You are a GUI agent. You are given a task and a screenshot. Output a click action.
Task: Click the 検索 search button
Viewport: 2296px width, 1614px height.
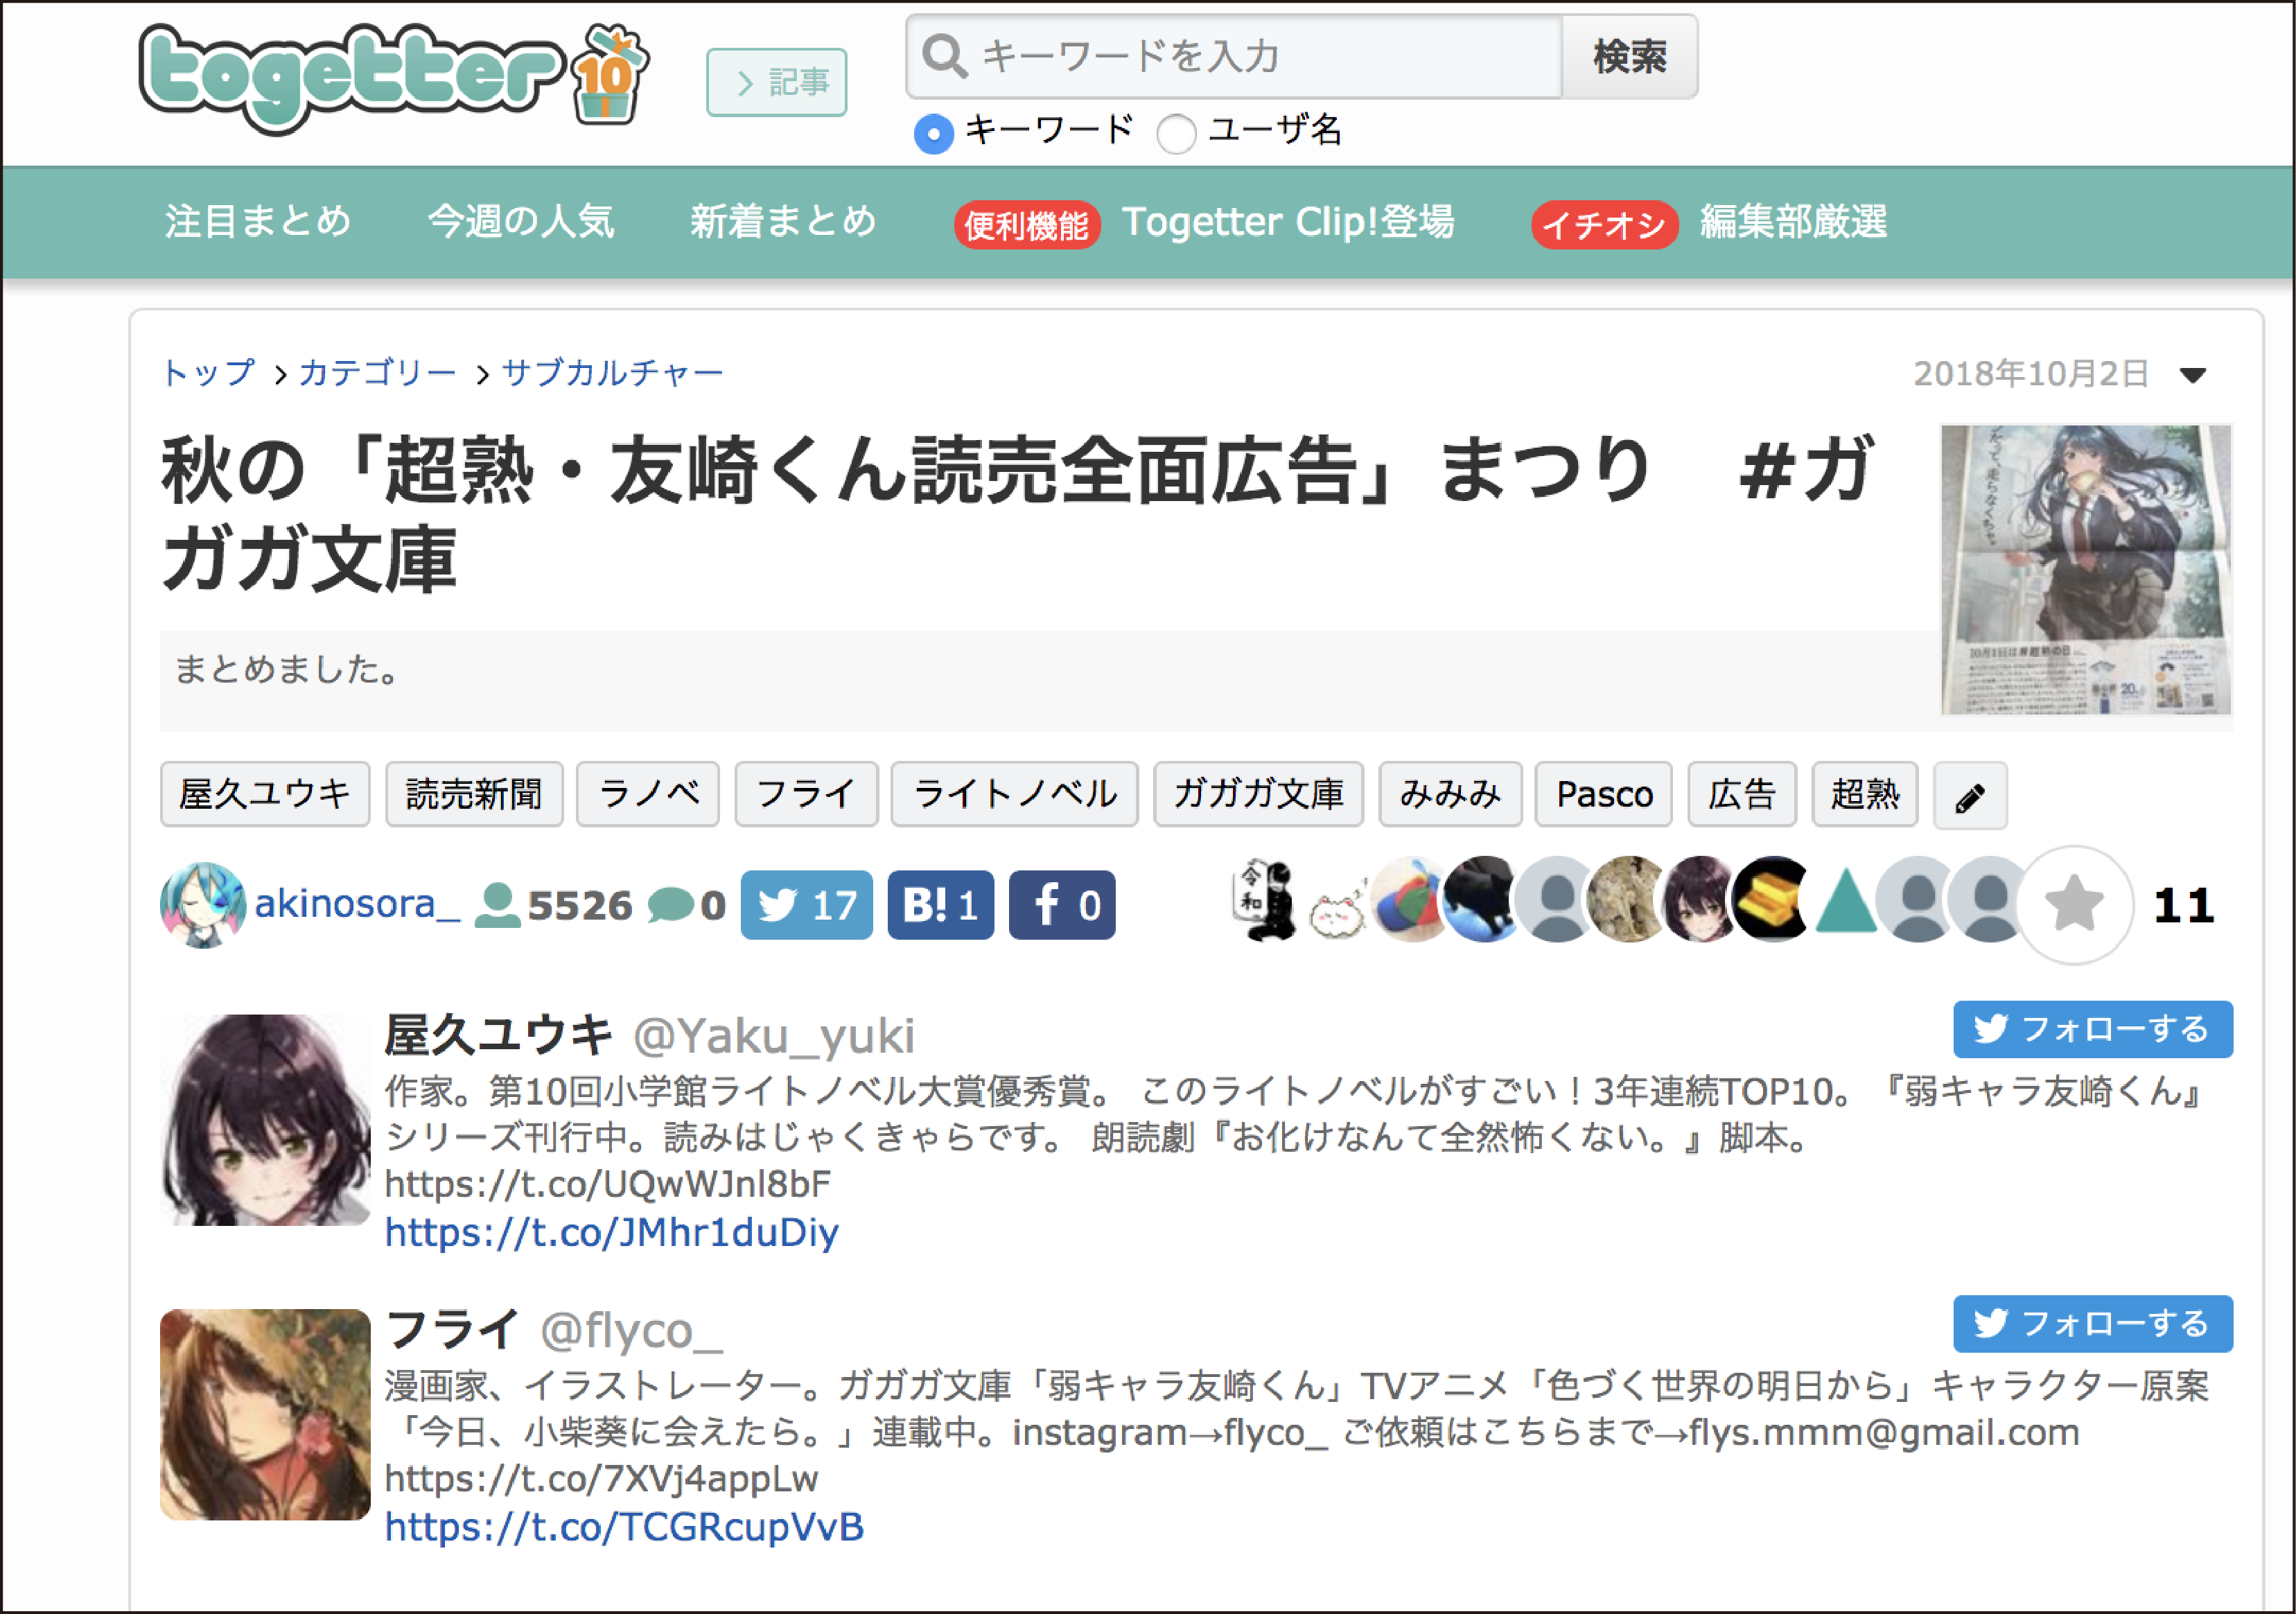(1630, 56)
